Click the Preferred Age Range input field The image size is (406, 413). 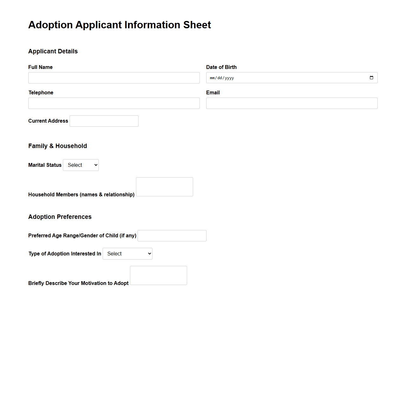point(172,235)
